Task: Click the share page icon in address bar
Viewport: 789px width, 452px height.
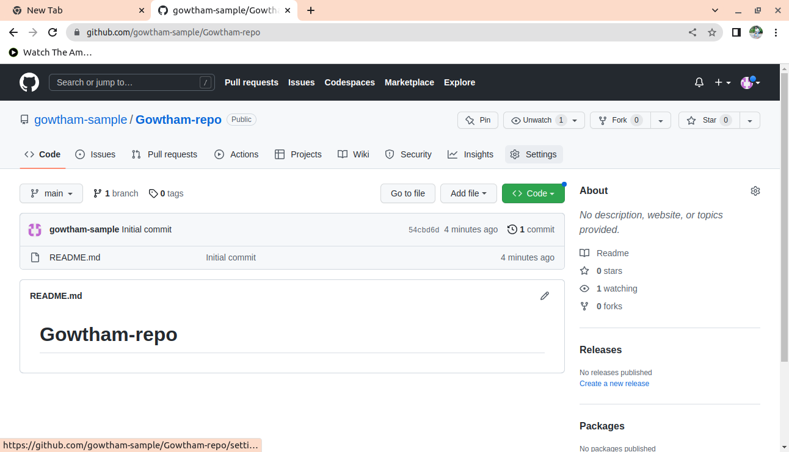Action: [693, 32]
